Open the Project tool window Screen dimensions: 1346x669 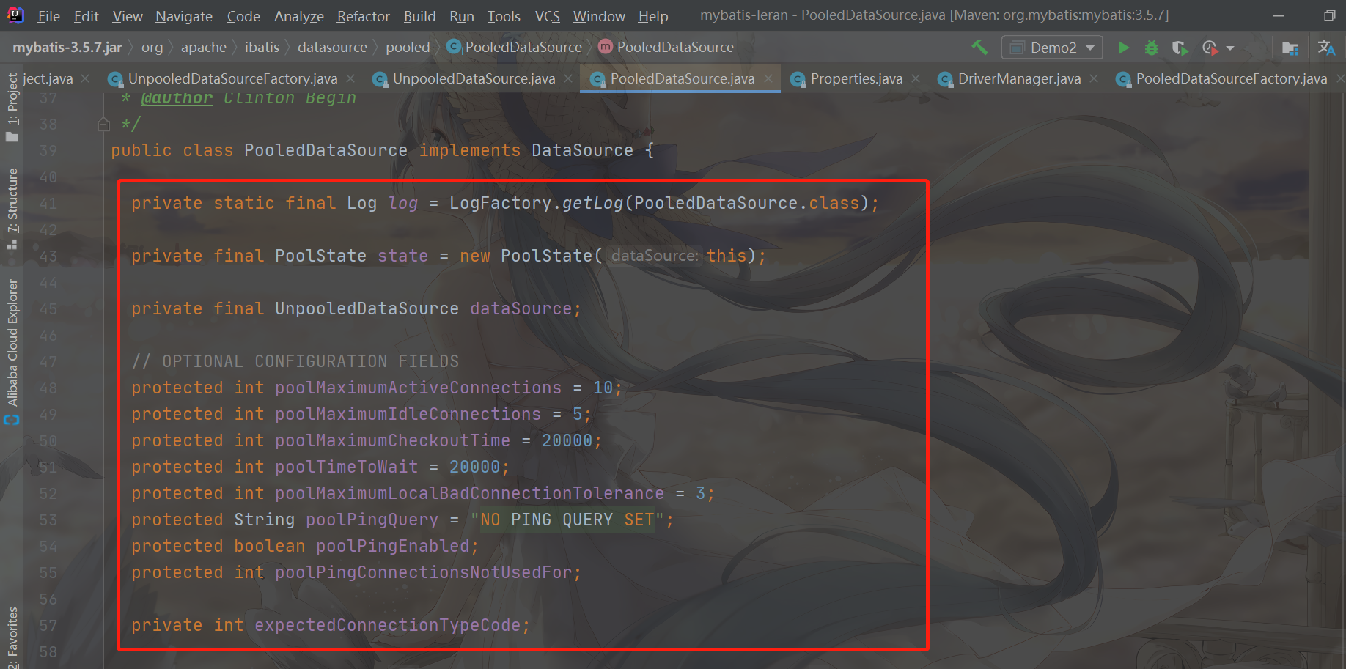[x=12, y=107]
